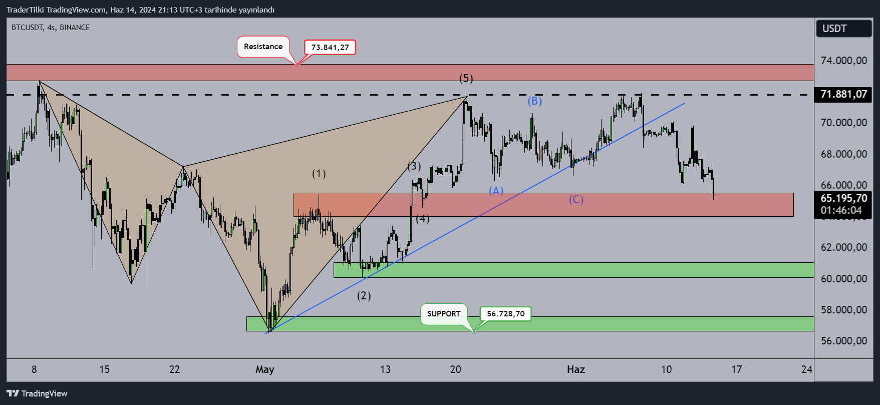
Task: Click the blue wave label (A)
Action: point(496,191)
